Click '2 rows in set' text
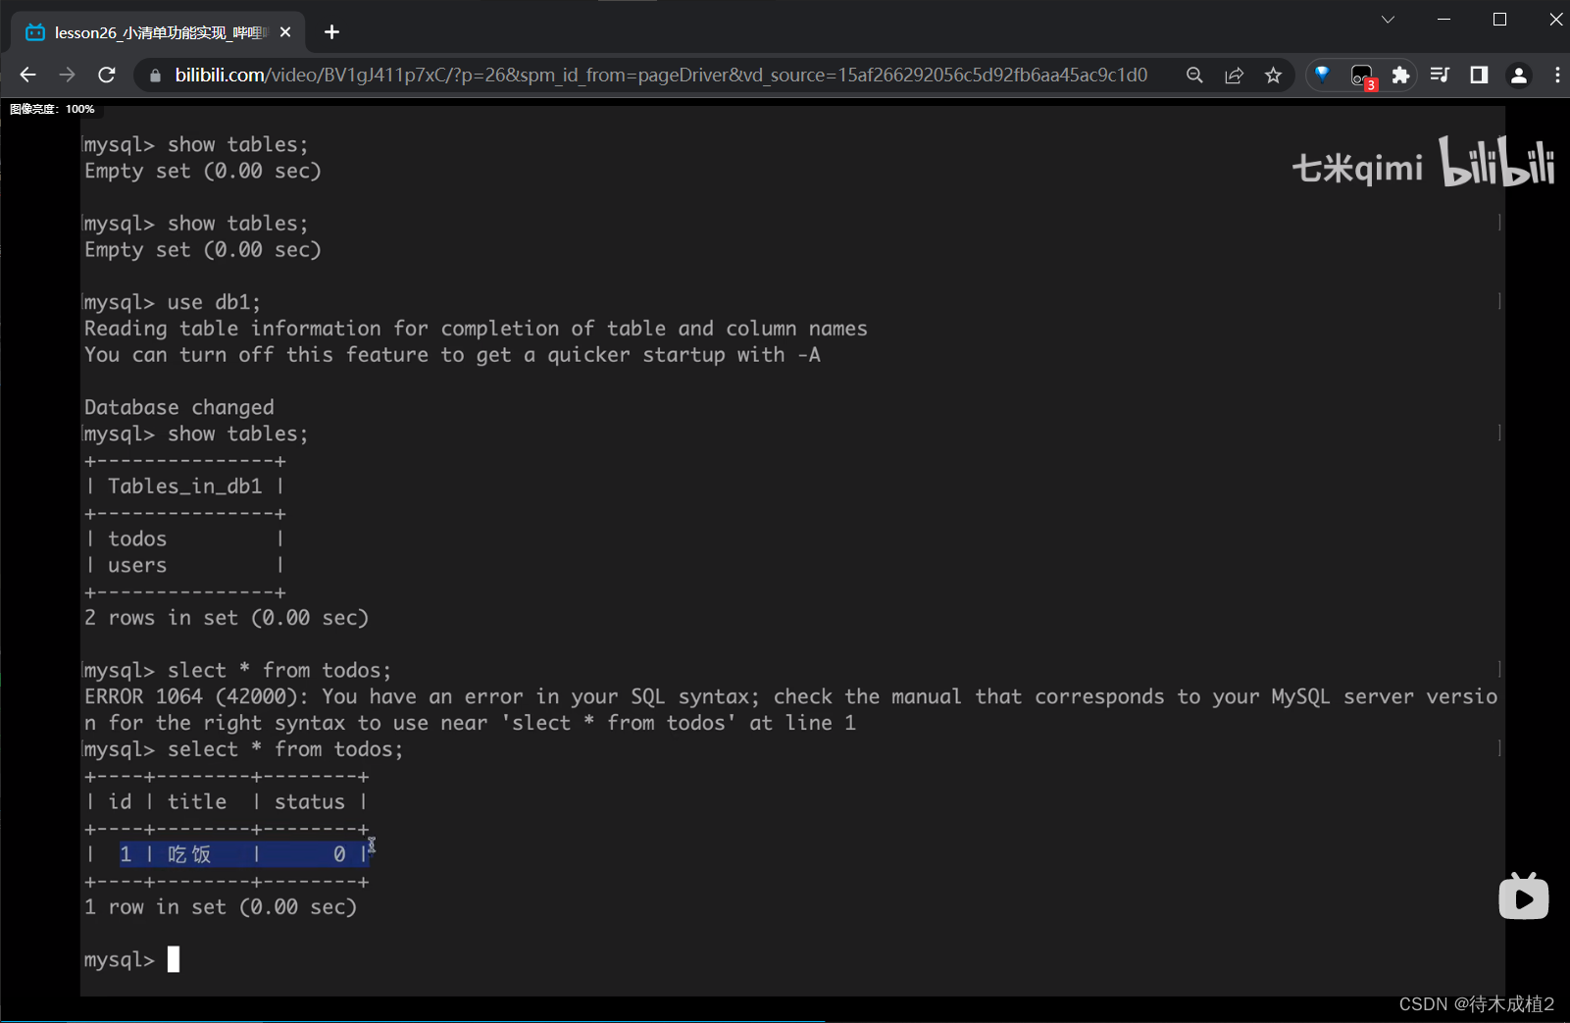This screenshot has width=1570, height=1023. [162, 618]
